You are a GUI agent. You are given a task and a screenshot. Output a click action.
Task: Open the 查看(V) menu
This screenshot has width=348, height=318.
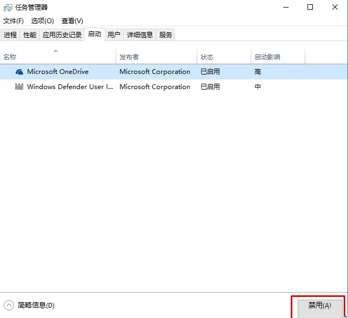tap(72, 21)
